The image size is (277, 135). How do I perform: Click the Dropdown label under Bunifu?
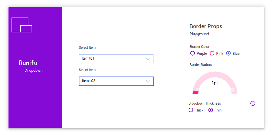point(33,71)
